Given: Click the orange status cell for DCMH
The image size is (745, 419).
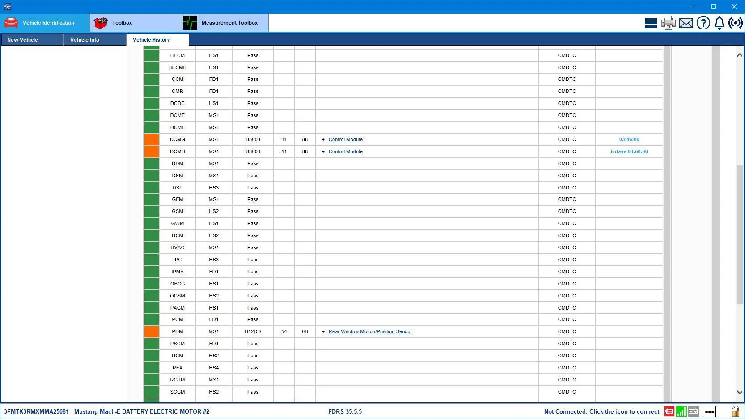Looking at the screenshot, I should point(152,151).
